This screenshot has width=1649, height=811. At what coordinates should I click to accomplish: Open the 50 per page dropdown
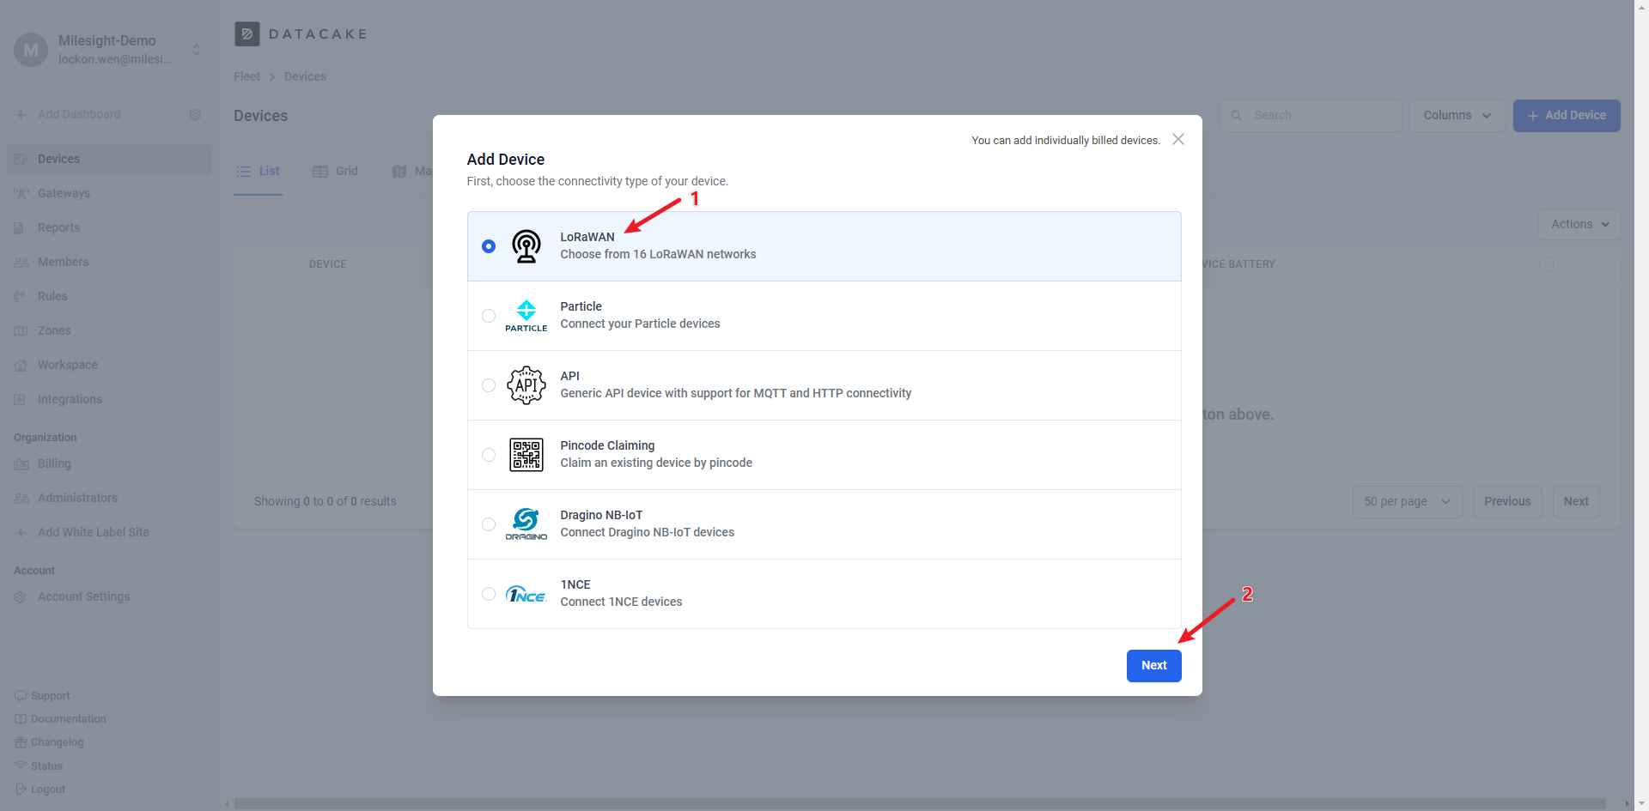click(x=1408, y=501)
